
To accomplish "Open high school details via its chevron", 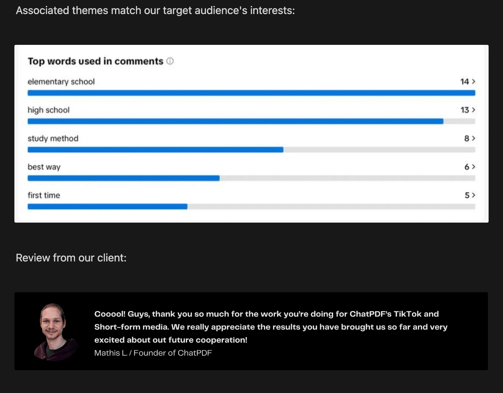I will click(x=474, y=110).
